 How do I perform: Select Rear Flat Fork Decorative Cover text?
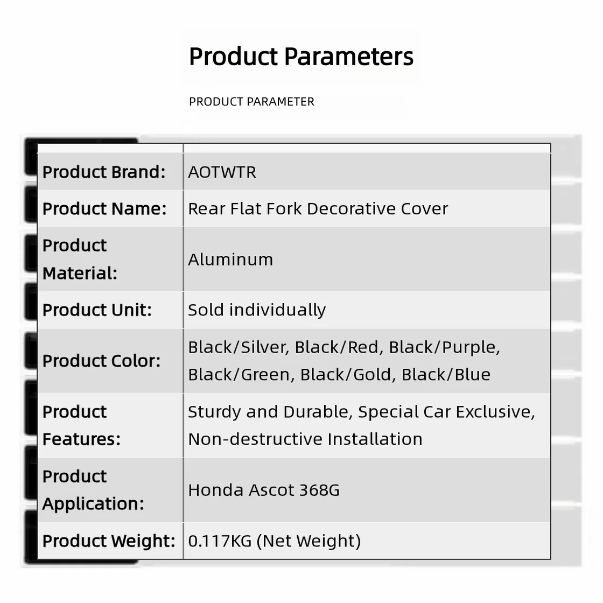pyautogui.click(x=318, y=209)
